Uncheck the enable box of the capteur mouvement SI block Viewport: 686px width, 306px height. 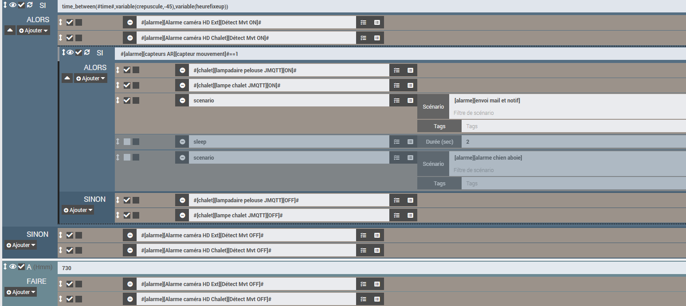[78, 52]
